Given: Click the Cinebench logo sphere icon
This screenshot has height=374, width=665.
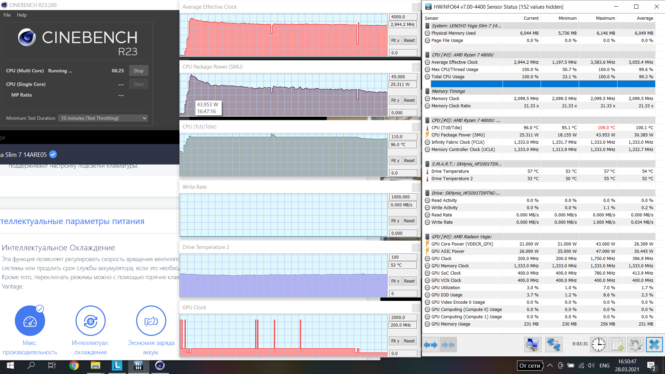Looking at the screenshot, I should (x=27, y=37).
